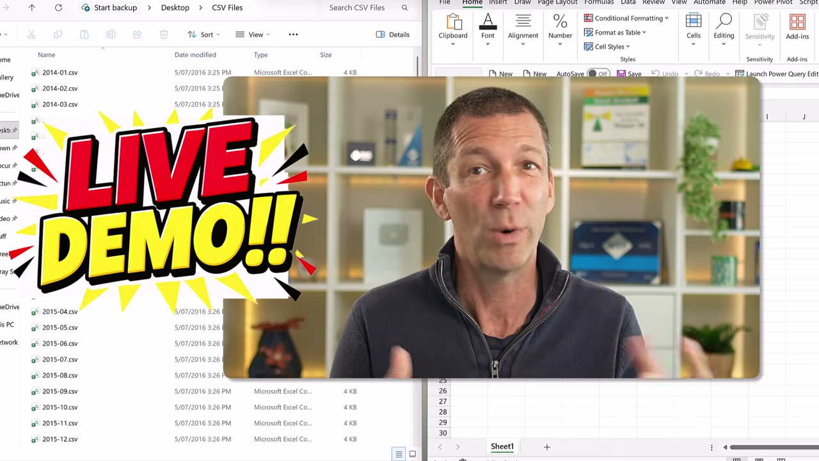Select the Sheet1 worksheet tab
819x461 pixels.
coord(502,447)
